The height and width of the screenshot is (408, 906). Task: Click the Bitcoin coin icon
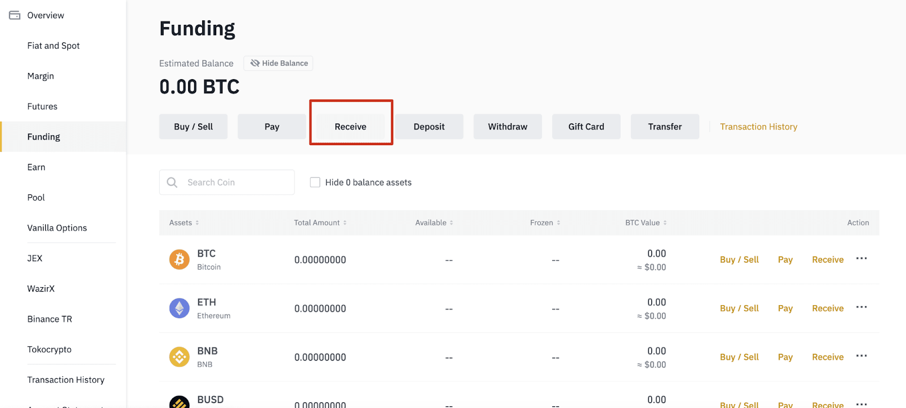coord(180,259)
